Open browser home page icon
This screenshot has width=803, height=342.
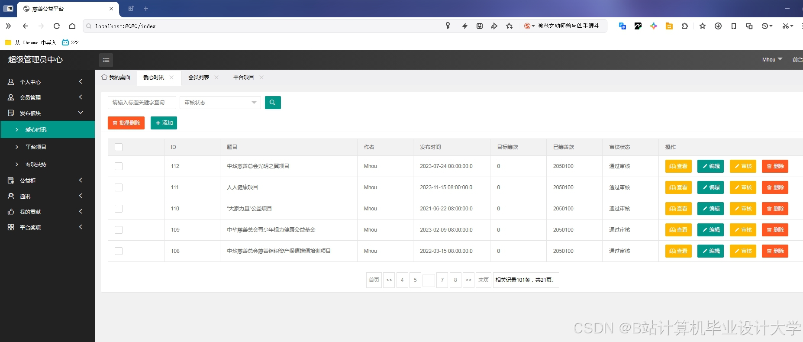pos(72,26)
